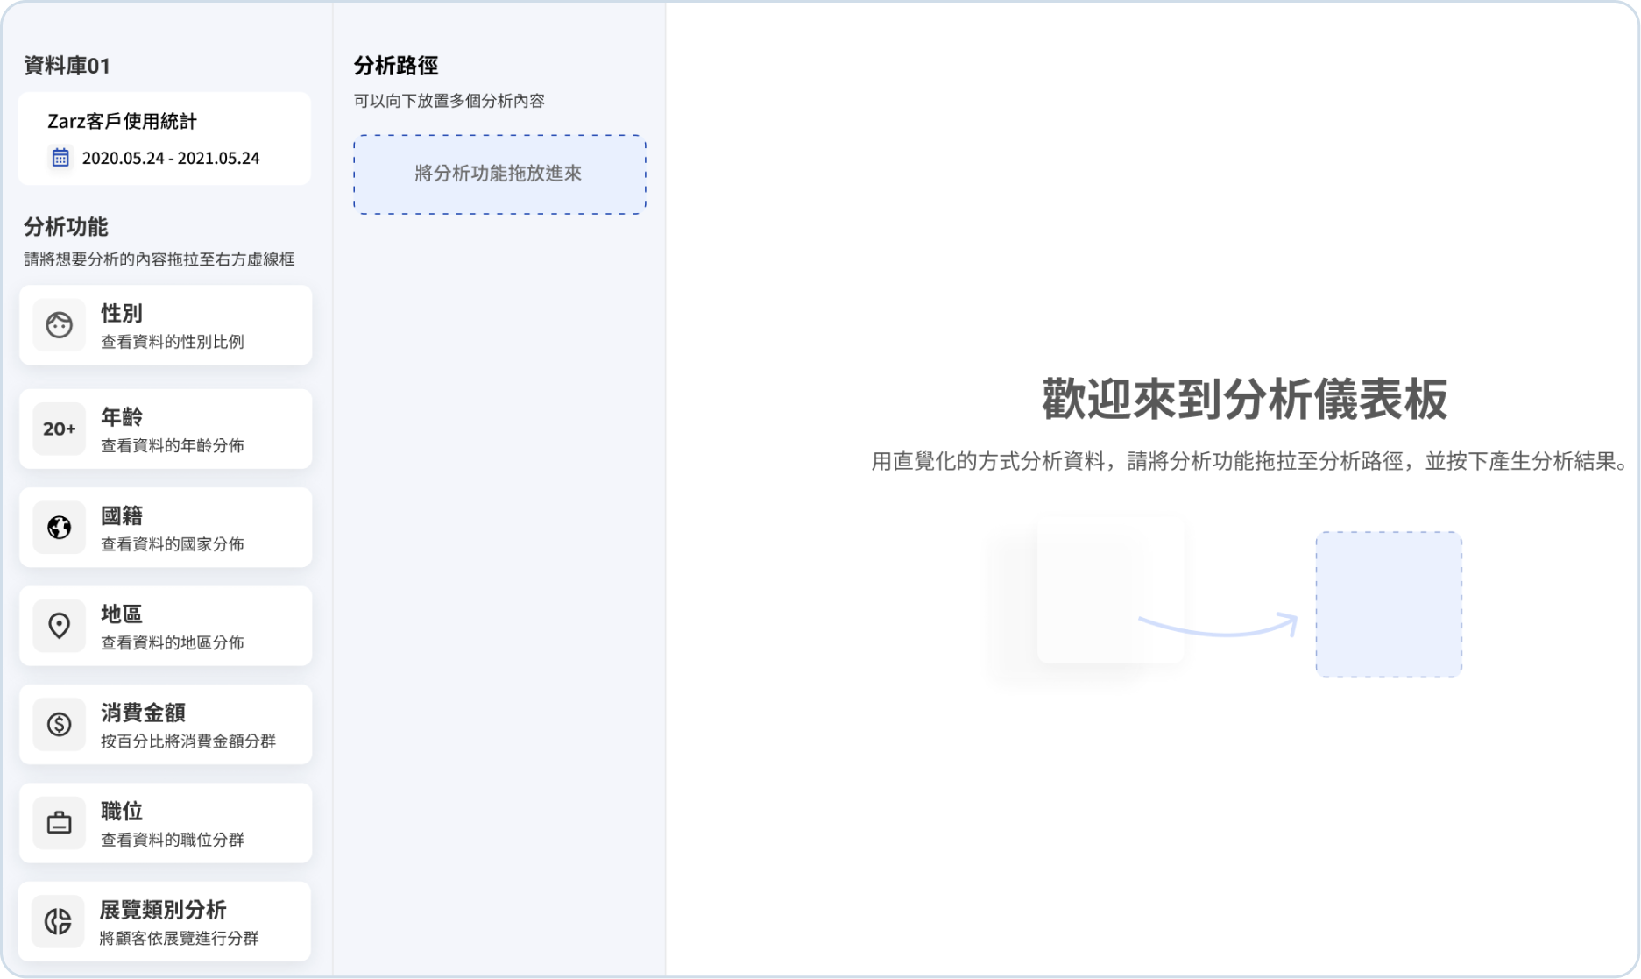Click the 分析功能 section heading
This screenshot has height=979, width=1641.
pos(66,227)
